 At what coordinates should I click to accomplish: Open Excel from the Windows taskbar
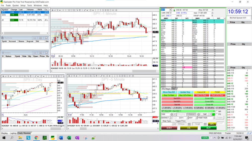pos(69,138)
